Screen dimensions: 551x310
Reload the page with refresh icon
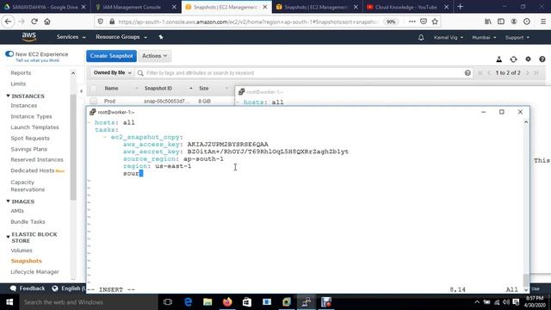point(34,22)
